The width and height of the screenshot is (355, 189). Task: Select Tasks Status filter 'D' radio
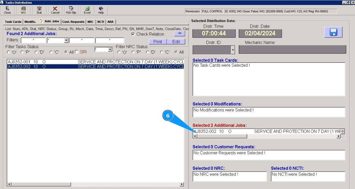pos(36,52)
